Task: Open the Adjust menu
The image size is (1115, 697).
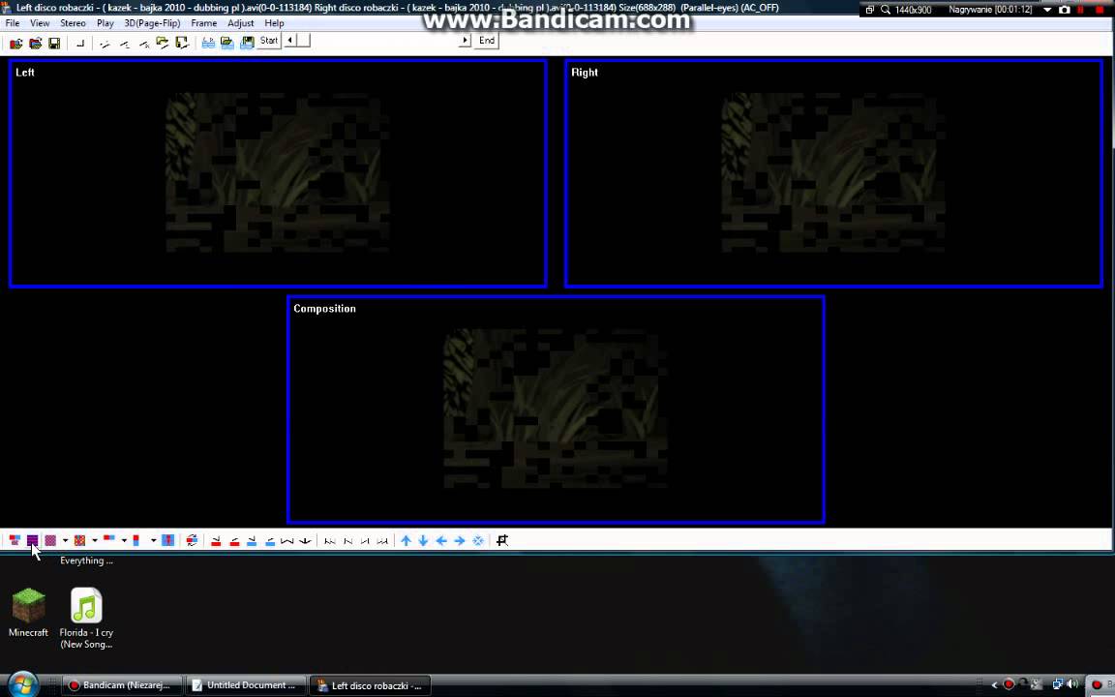Action: coord(240,23)
